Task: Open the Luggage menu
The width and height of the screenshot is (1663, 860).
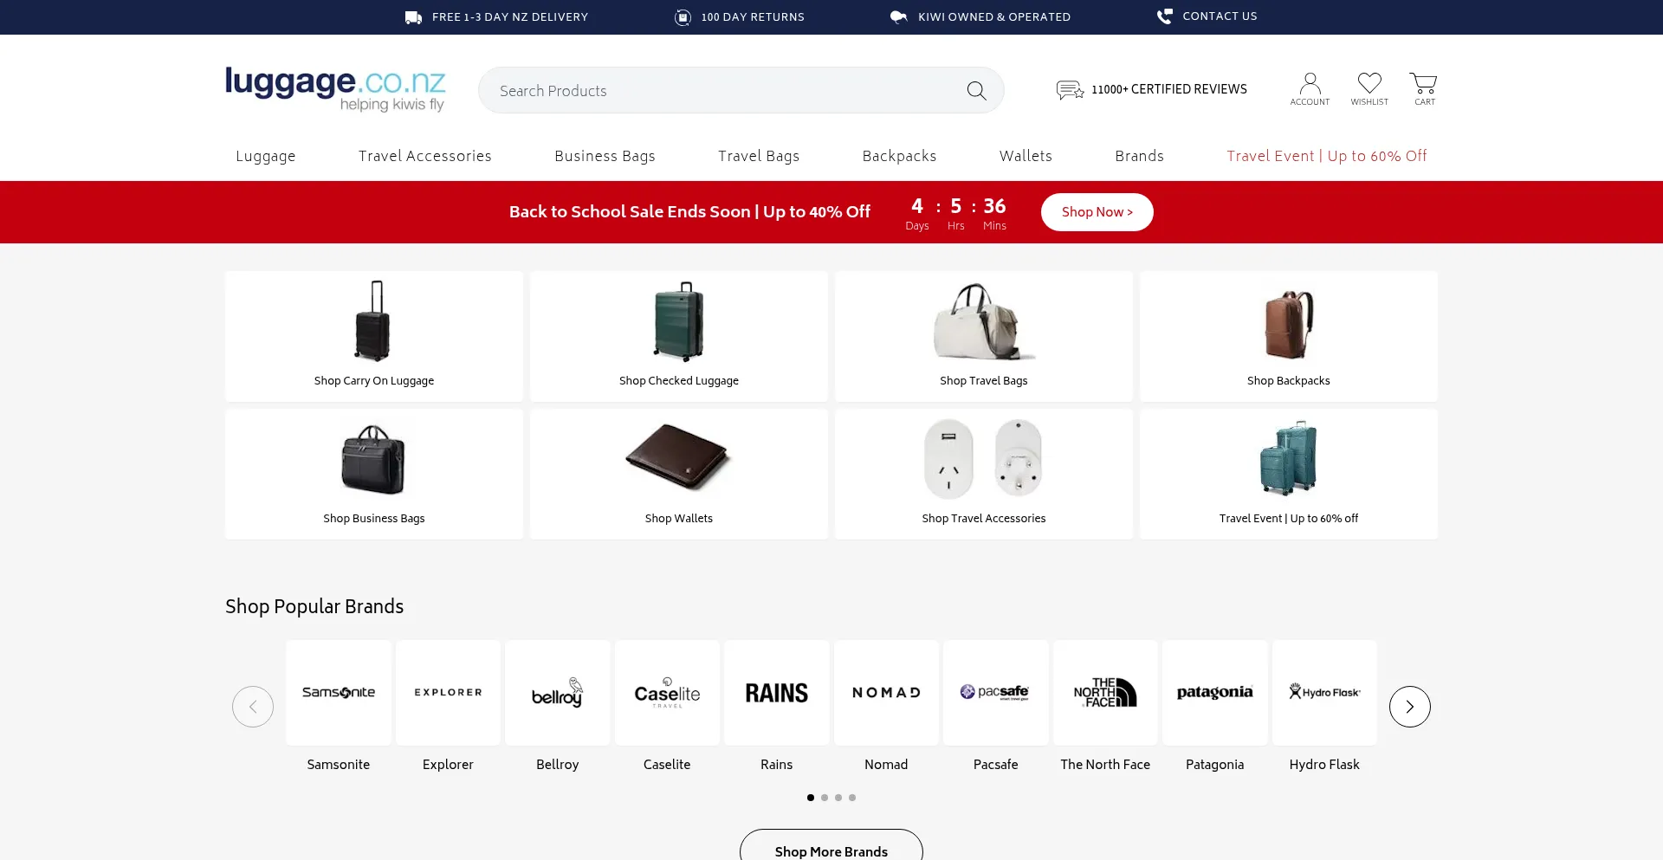Action: click(x=266, y=156)
